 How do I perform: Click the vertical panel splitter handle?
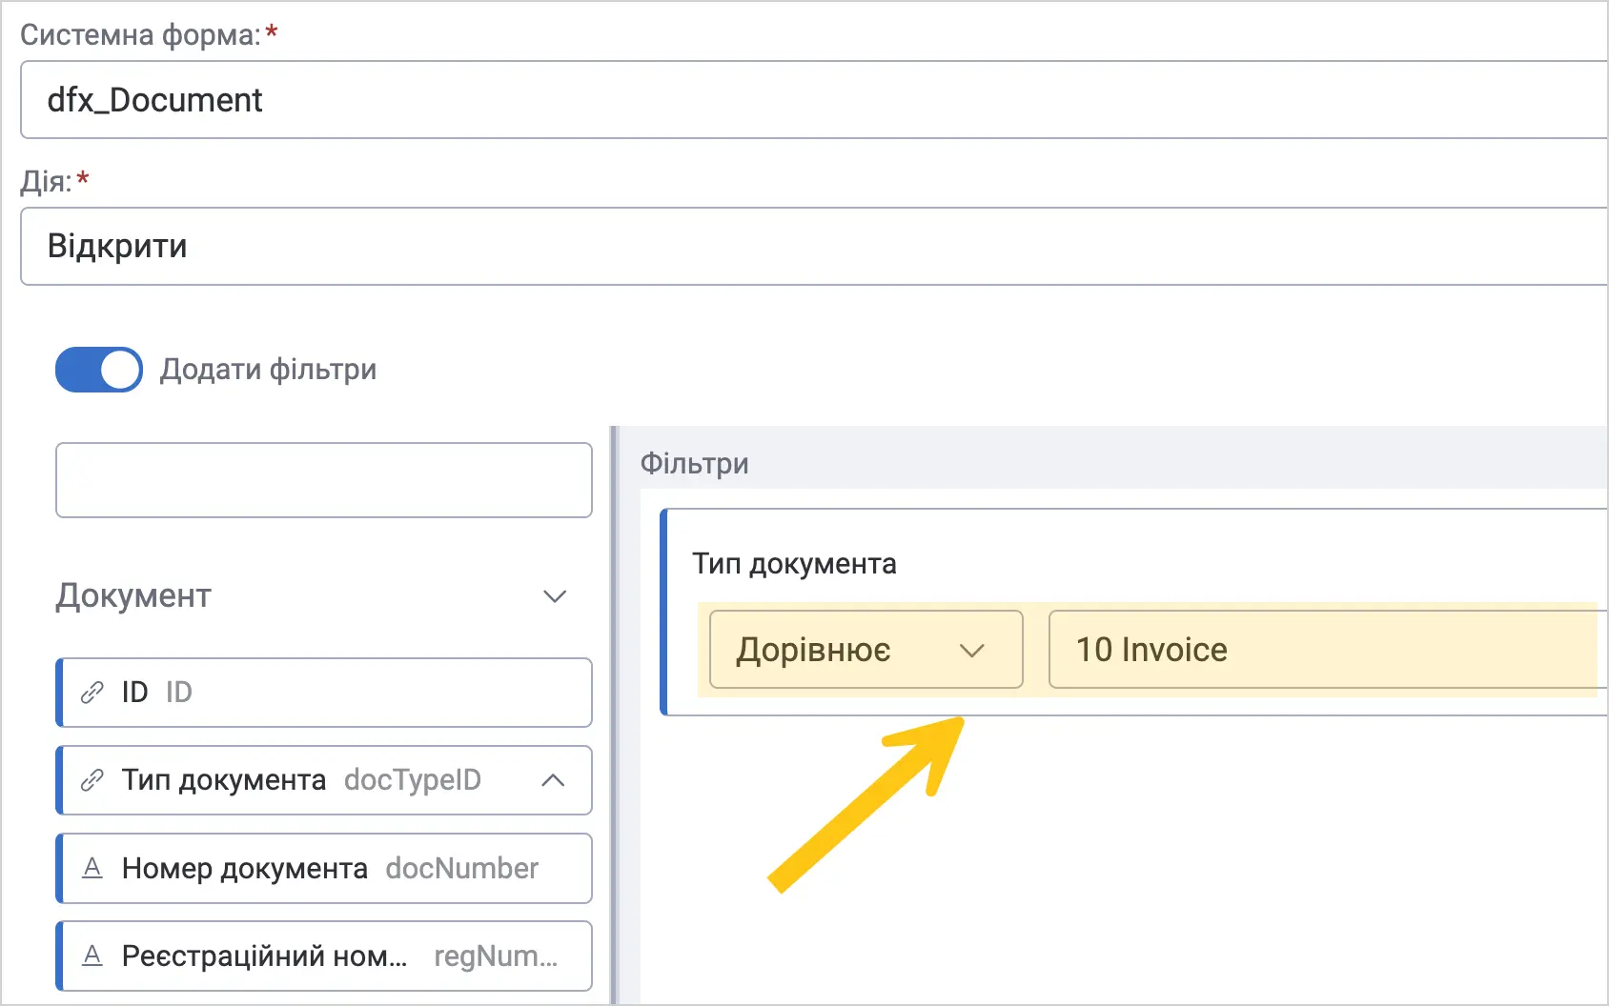point(615,714)
